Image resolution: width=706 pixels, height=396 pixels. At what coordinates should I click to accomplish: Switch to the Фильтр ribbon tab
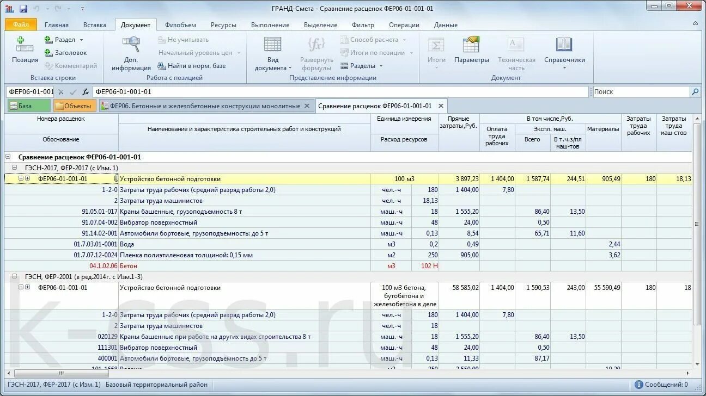click(x=363, y=25)
